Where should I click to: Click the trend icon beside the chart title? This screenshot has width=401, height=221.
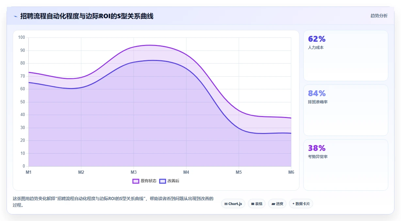pyautogui.click(x=15, y=16)
